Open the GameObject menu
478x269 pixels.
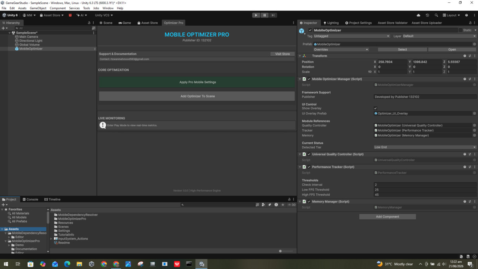[38, 8]
